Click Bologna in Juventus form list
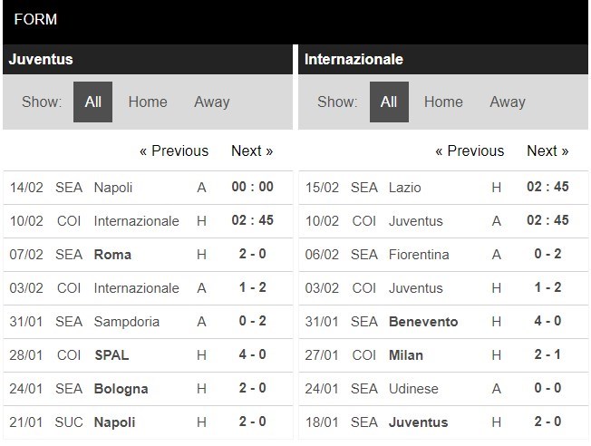591x446 pixels. [121, 389]
